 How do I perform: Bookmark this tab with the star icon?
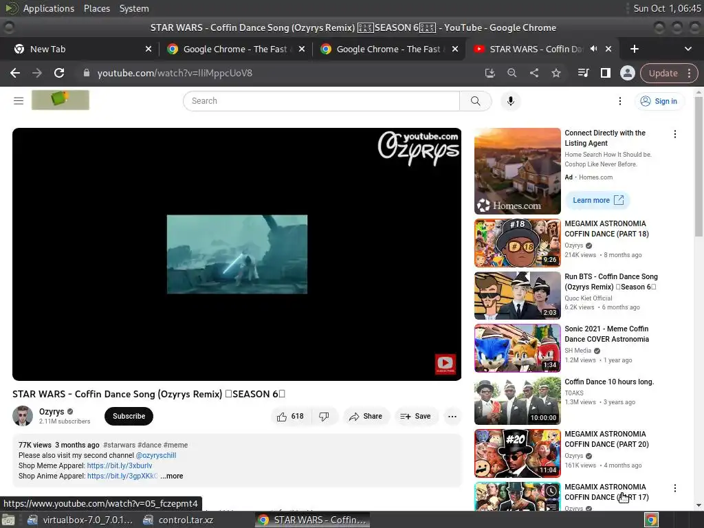click(555, 73)
